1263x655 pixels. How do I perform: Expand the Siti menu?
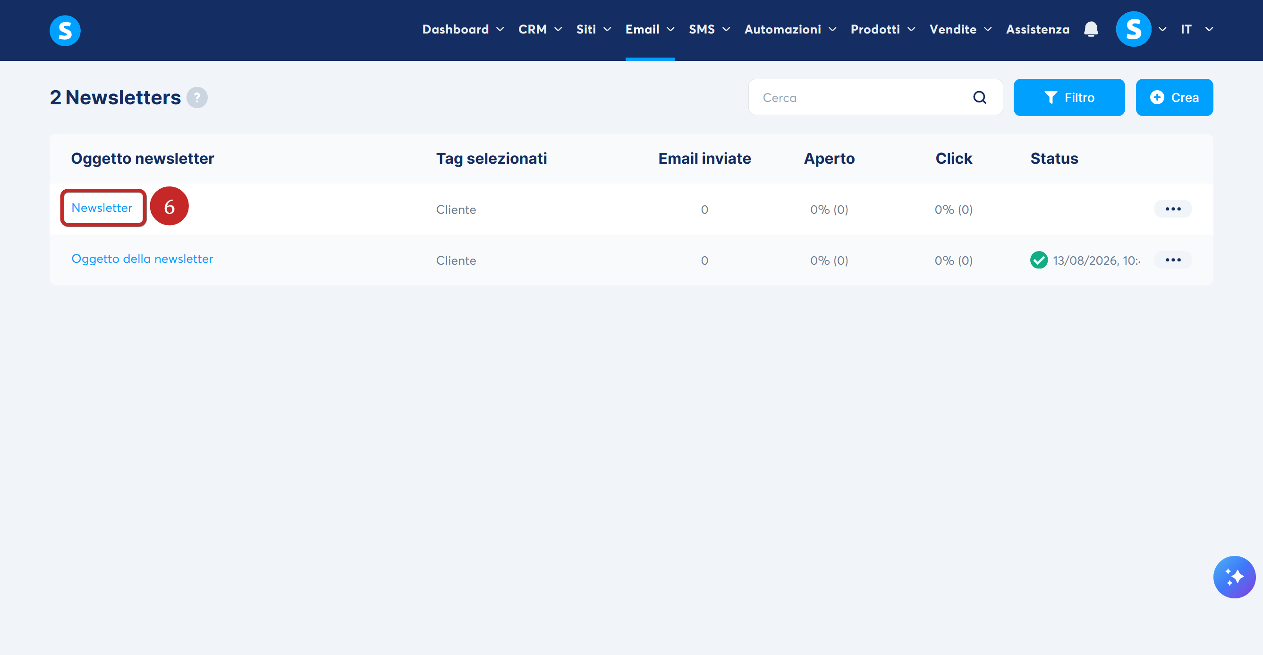tap(594, 29)
